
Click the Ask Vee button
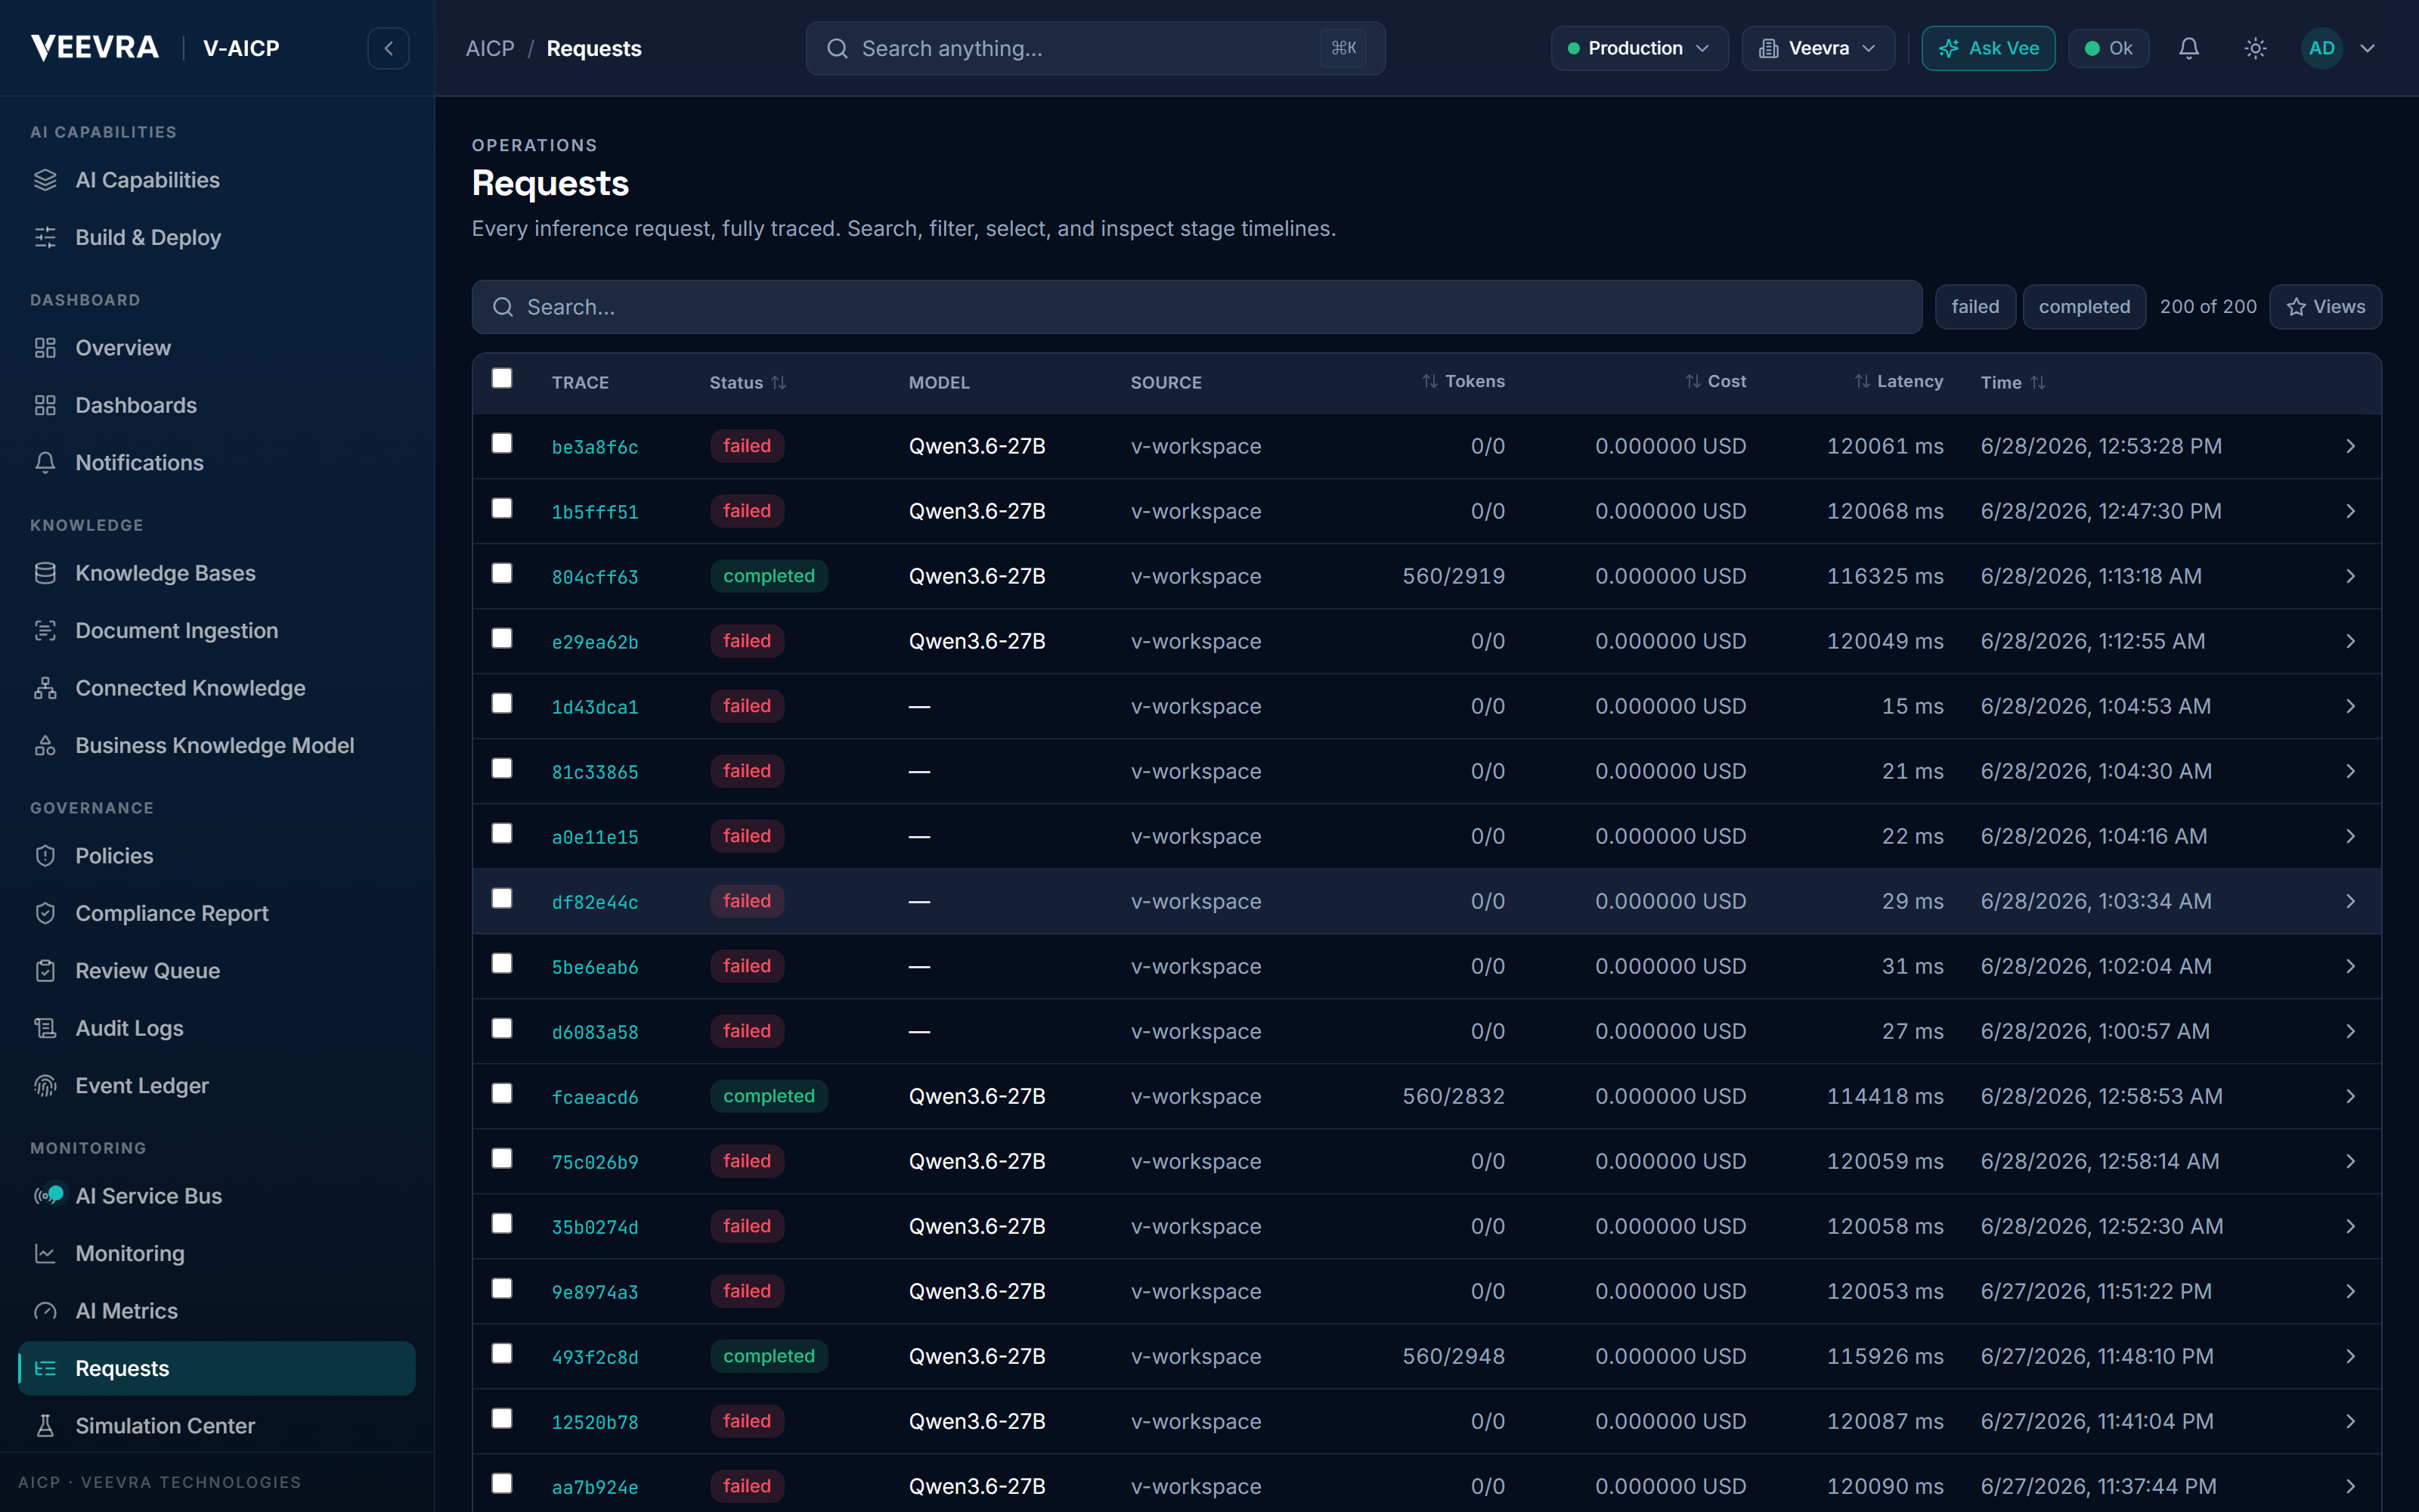pos(1988,48)
